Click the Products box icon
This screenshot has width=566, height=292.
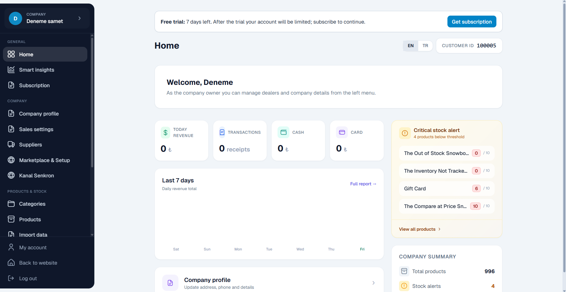[x=11, y=219]
